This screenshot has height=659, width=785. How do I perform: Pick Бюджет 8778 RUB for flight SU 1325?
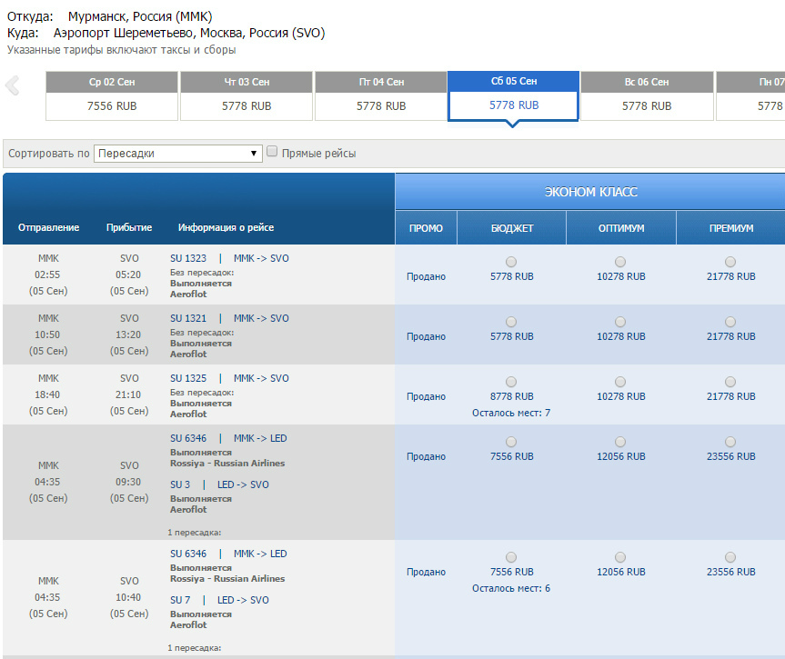(511, 382)
